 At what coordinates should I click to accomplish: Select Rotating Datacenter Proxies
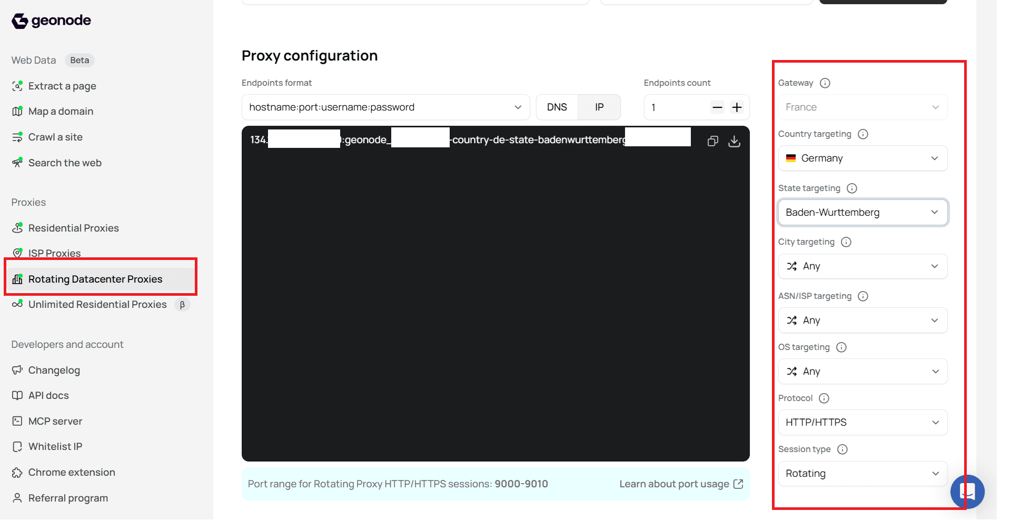coord(100,279)
